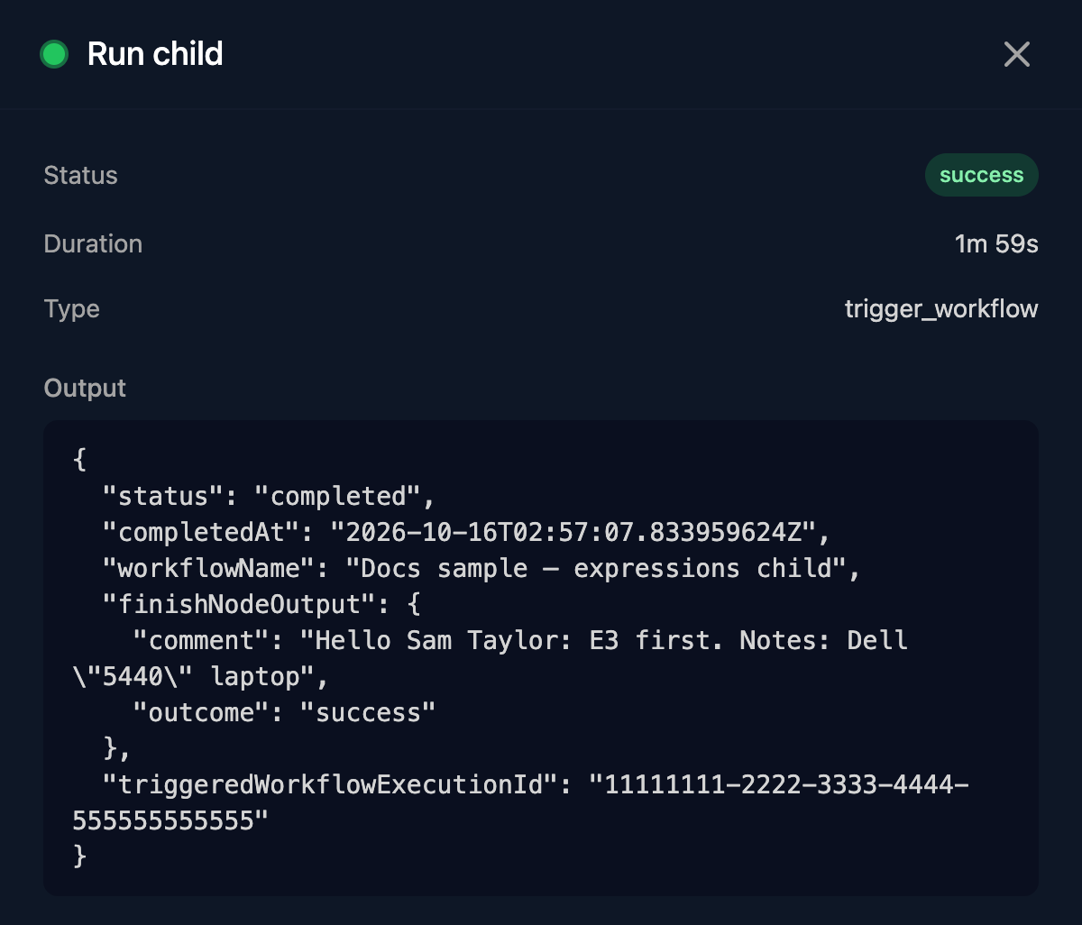The image size is (1082, 925).
Task: Click the Output section heading
Action: [85, 388]
